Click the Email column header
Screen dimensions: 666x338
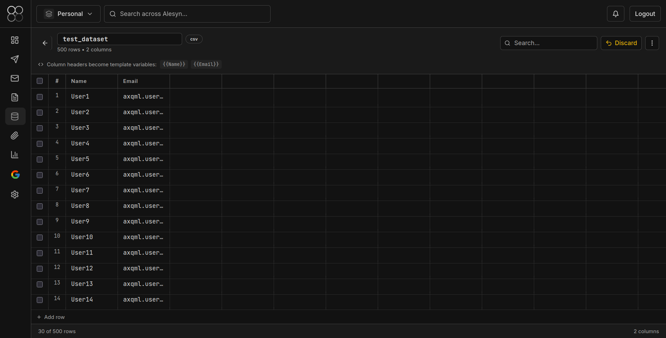[x=144, y=81]
